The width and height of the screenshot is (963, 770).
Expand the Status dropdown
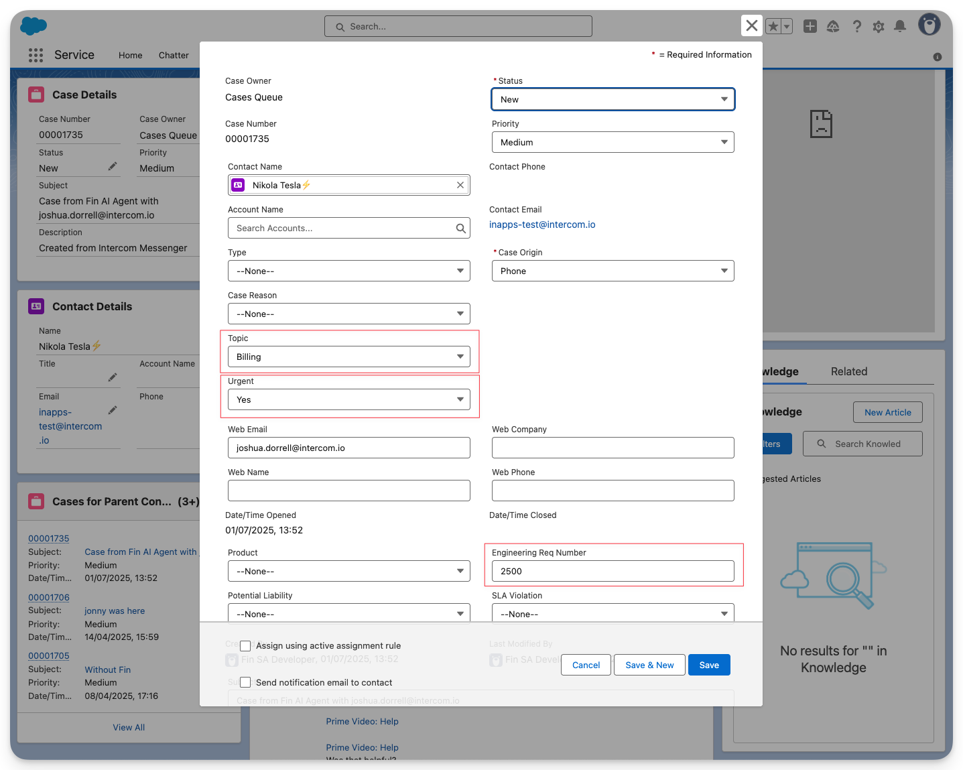click(613, 99)
